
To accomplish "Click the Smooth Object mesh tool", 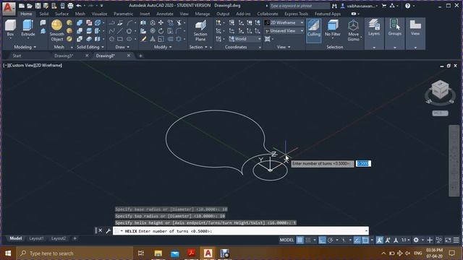I will point(56,30).
